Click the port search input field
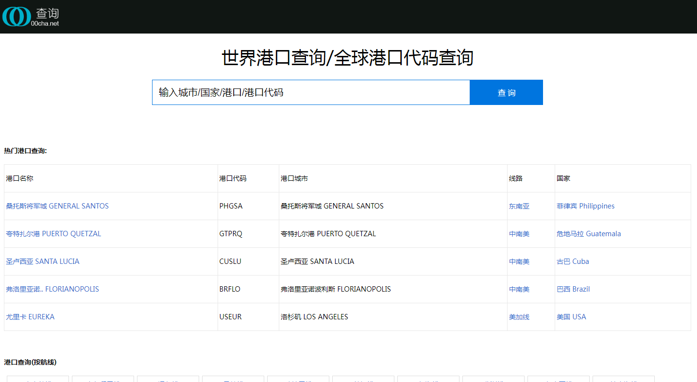 [x=310, y=92]
